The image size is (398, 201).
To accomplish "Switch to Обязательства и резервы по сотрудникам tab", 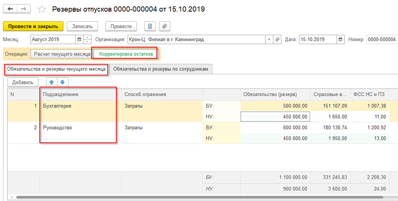I will [160, 69].
